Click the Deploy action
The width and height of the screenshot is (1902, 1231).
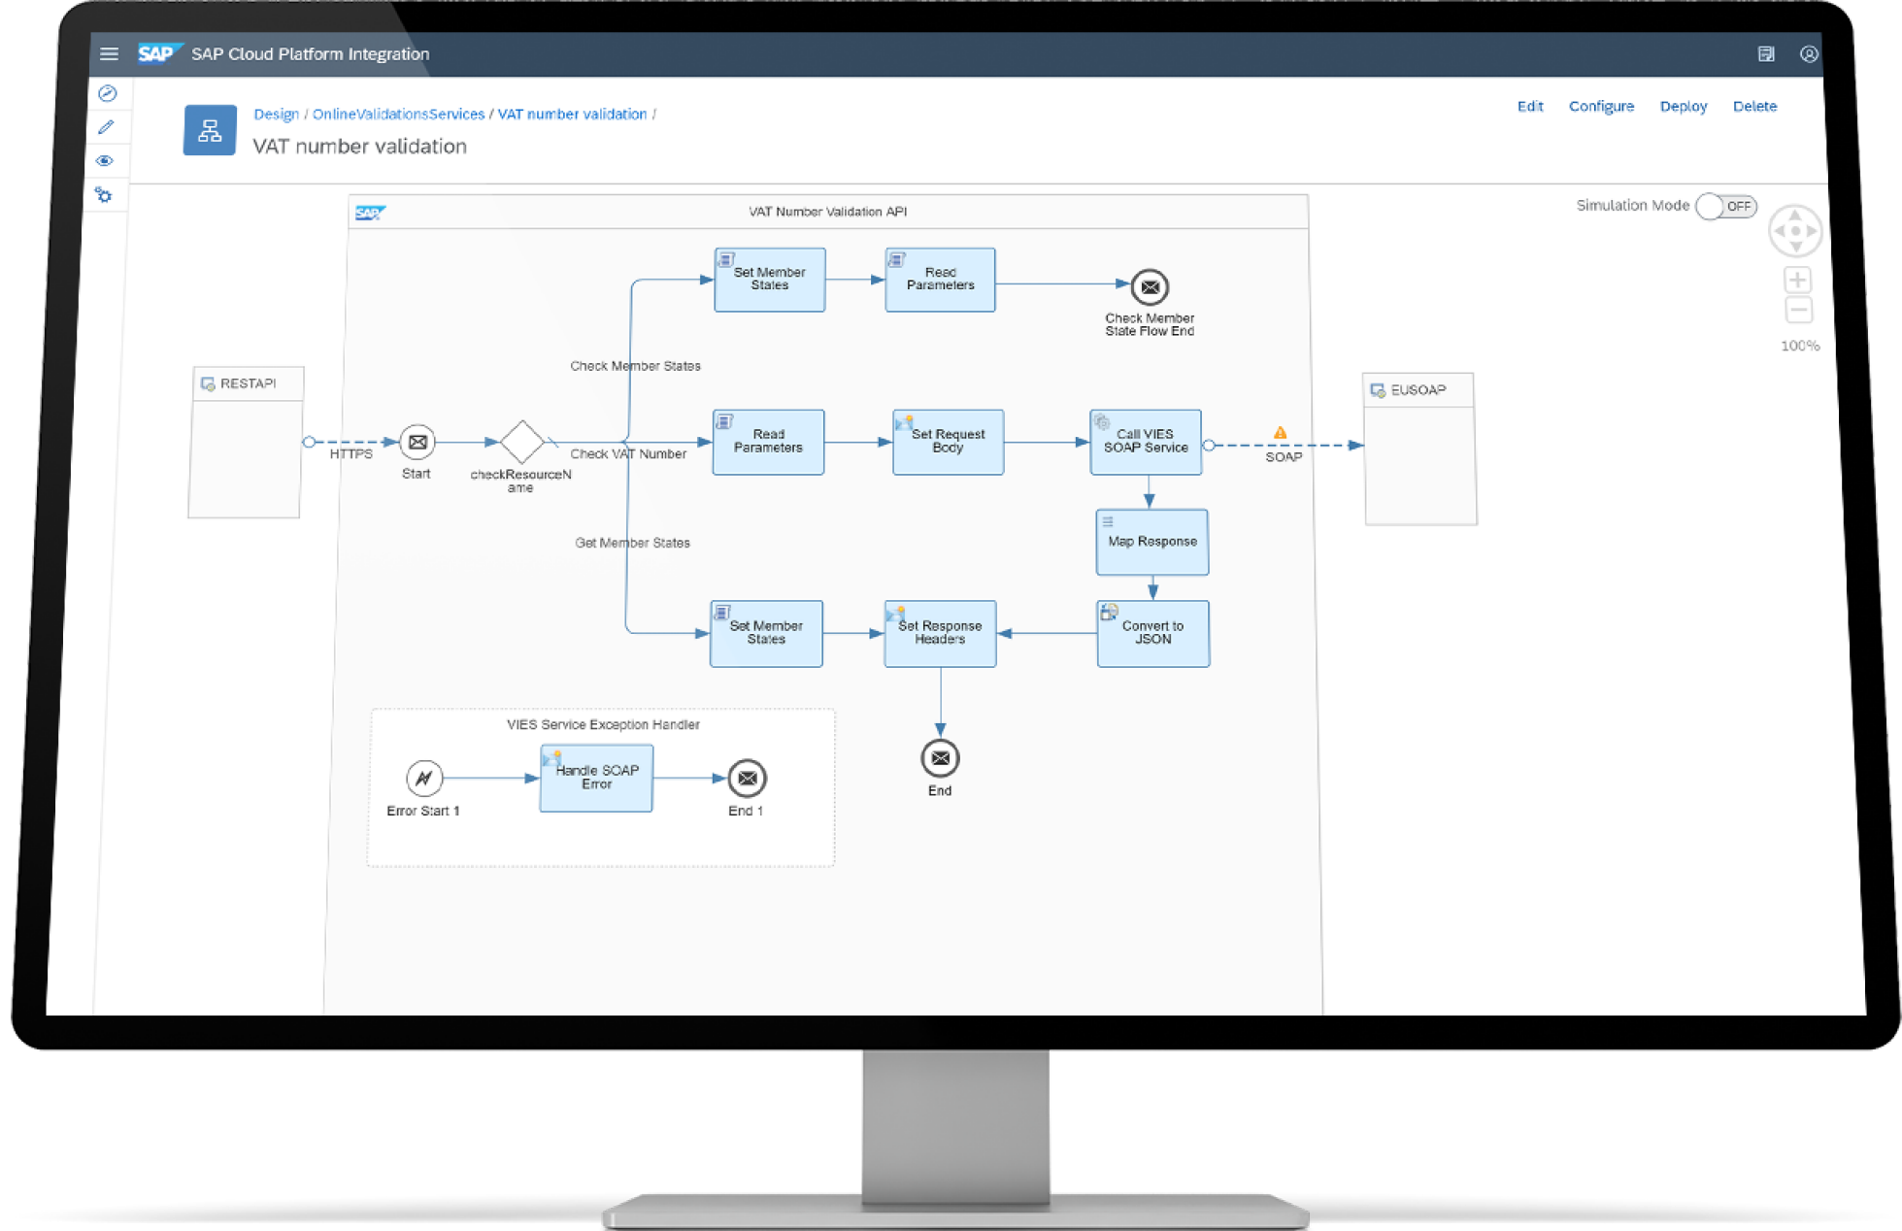[x=1683, y=106]
